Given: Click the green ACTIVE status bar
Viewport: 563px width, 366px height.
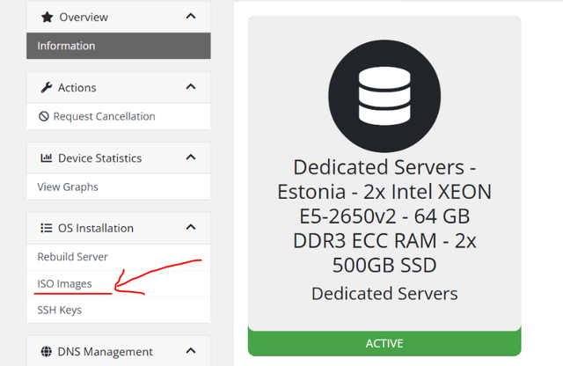Looking at the screenshot, I should [x=384, y=343].
